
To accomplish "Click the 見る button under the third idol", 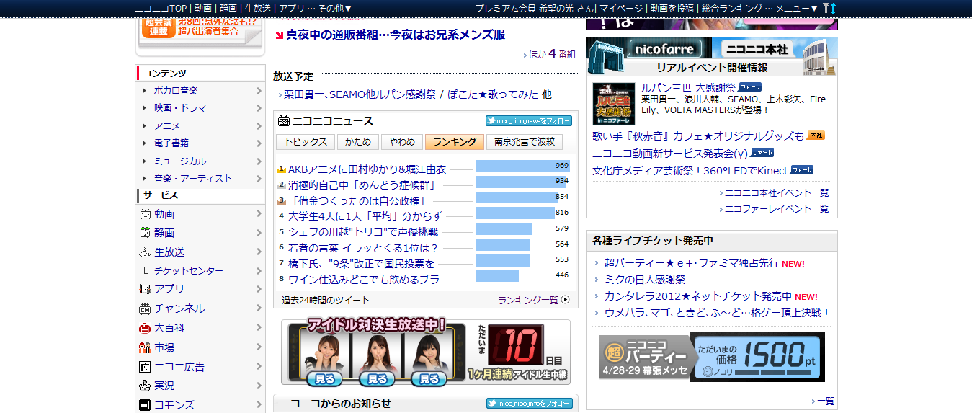I will tap(429, 378).
